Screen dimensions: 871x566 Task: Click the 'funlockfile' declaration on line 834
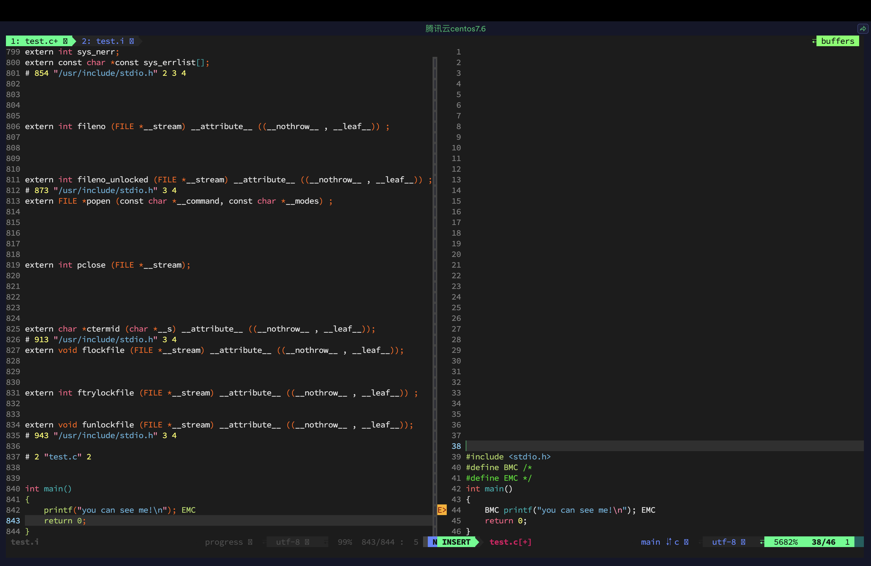point(219,425)
